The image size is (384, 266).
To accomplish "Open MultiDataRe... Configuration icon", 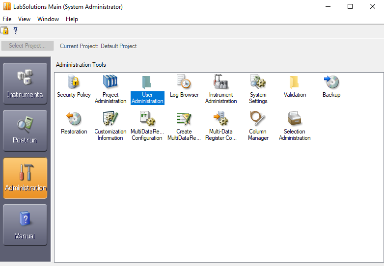I will click(147, 126).
